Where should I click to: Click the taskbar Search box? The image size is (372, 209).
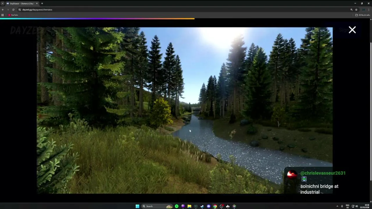click(x=157, y=206)
